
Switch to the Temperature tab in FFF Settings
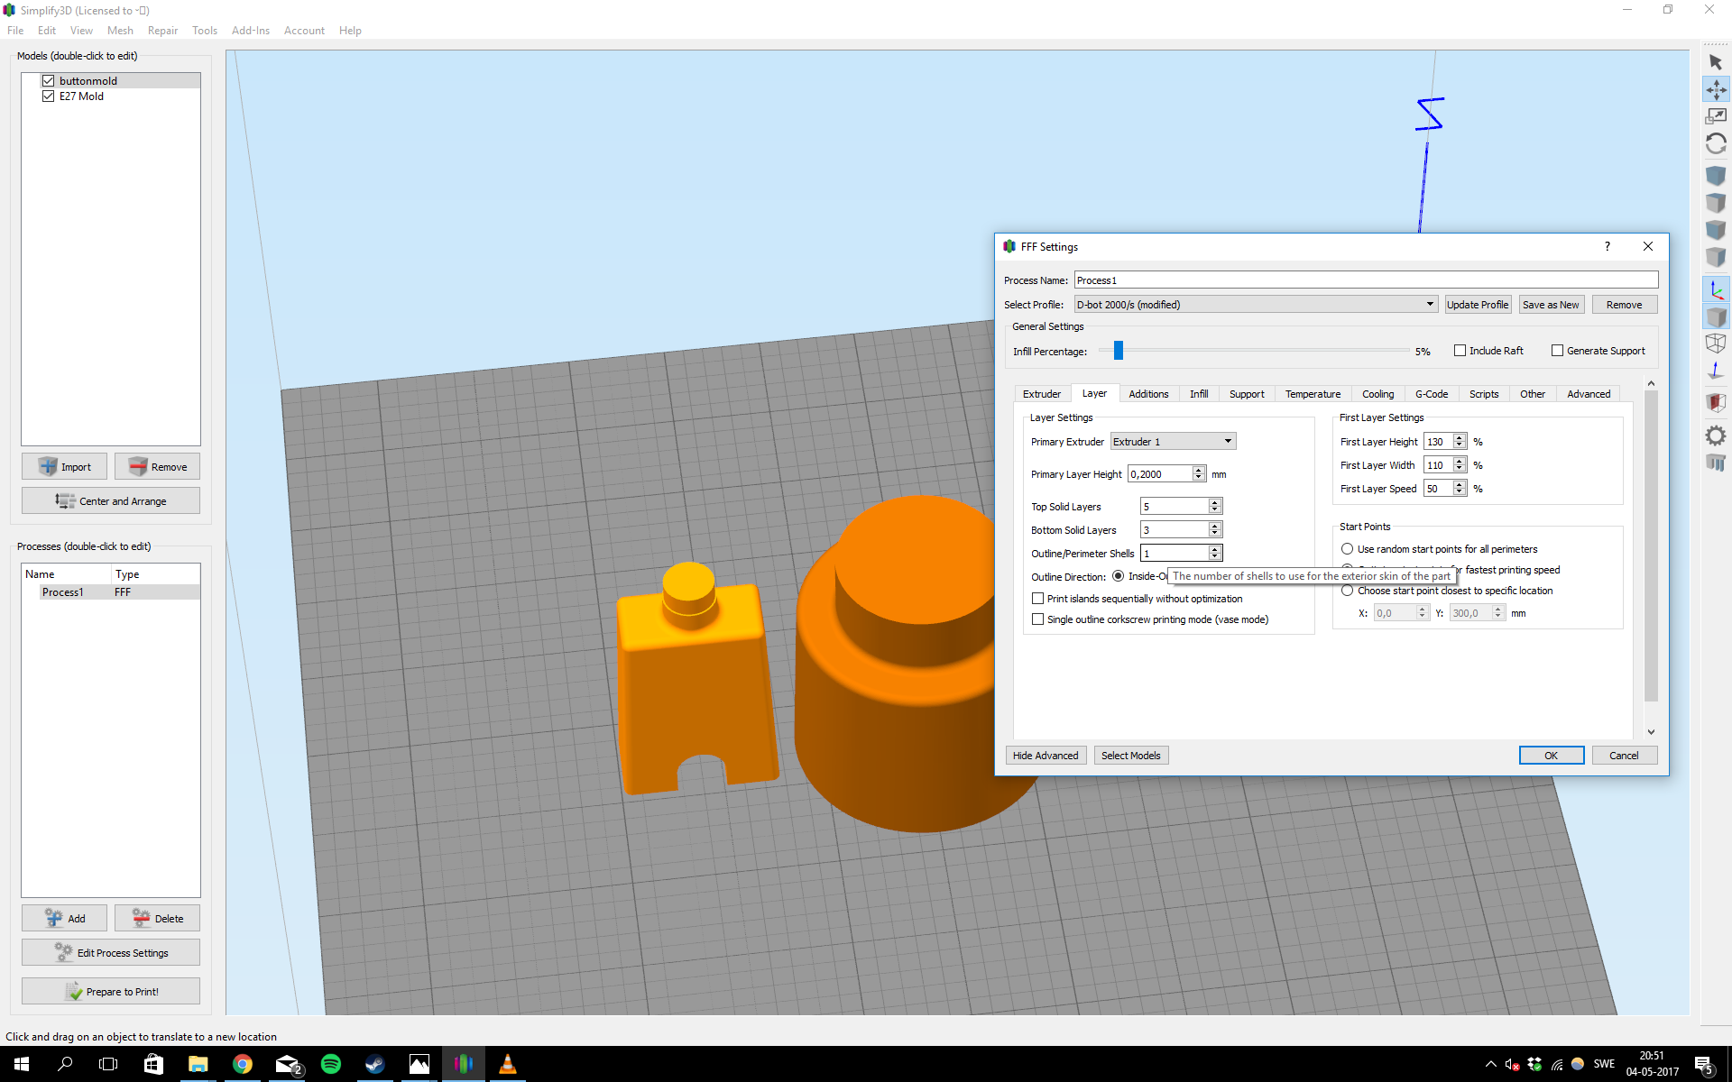1312,394
